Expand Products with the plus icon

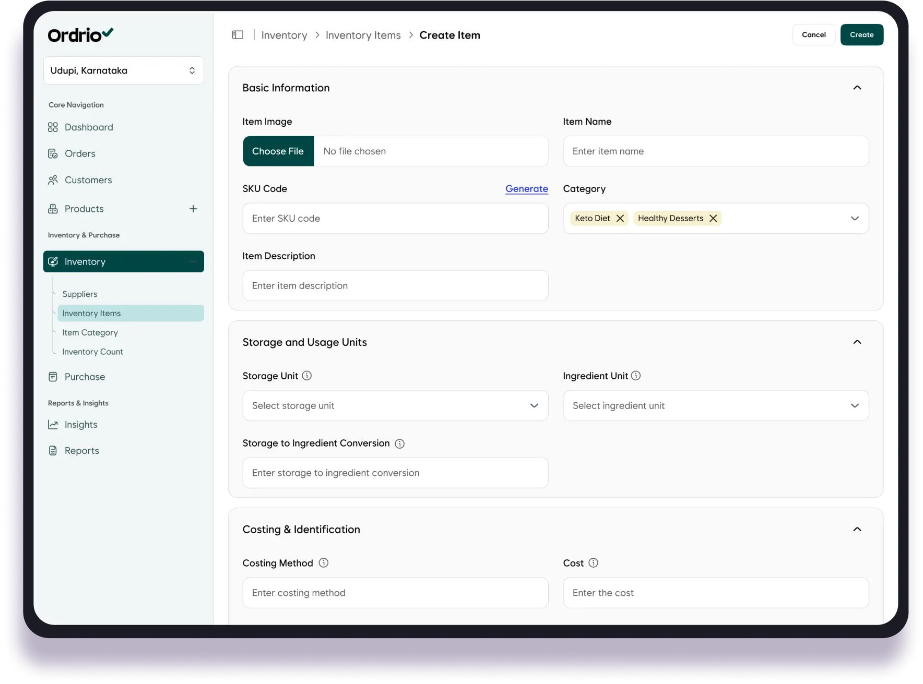tap(193, 209)
